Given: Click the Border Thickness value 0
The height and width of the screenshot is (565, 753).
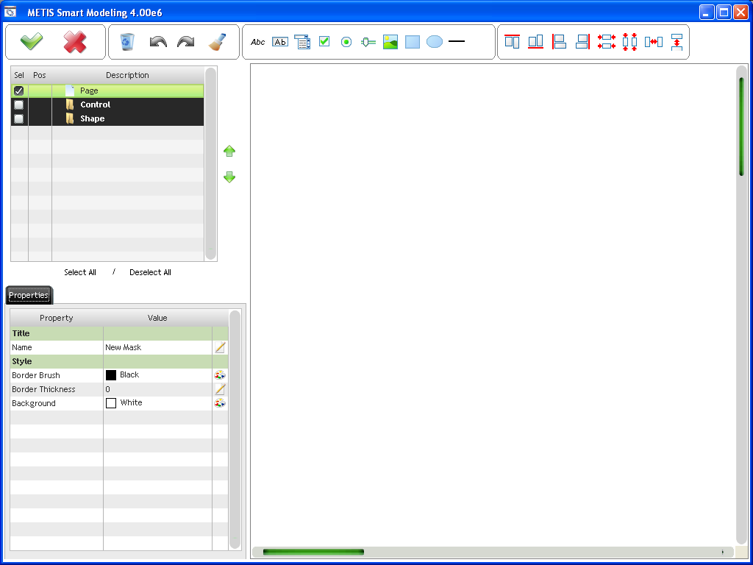Looking at the screenshot, I should tap(107, 389).
